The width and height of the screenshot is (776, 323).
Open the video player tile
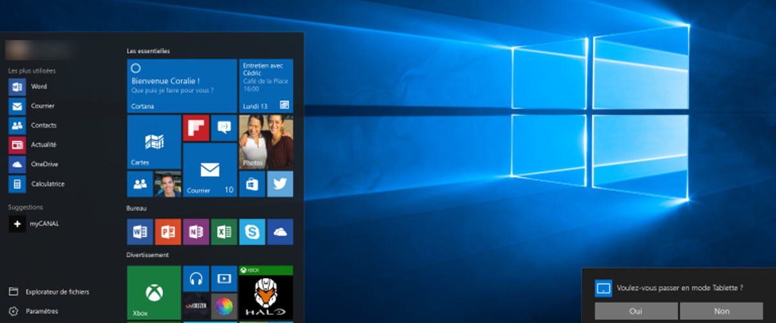[x=224, y=278]
